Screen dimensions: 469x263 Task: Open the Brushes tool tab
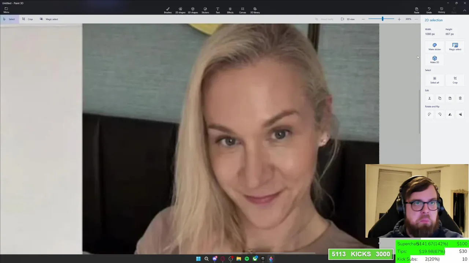[168, 10]
